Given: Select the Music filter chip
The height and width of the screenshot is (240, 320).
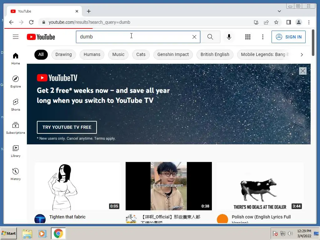Looking at the screenshot, I should [118, 54].
